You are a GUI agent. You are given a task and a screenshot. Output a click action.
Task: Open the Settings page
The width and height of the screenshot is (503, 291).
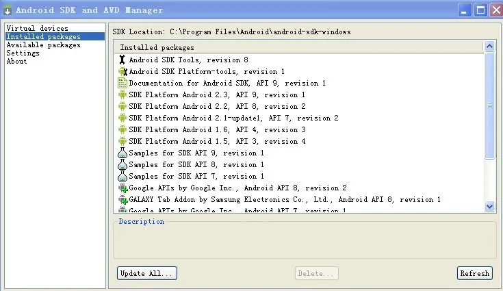(x=23, y=53)
